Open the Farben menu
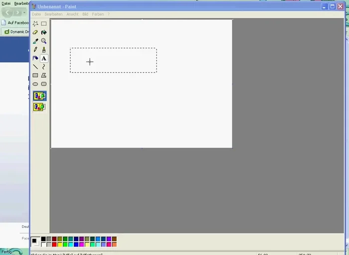 pos(98,14)
